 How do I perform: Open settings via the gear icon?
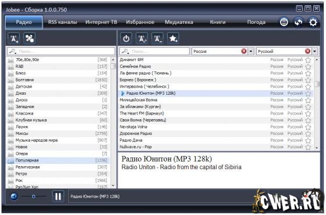tap(313, 22)
